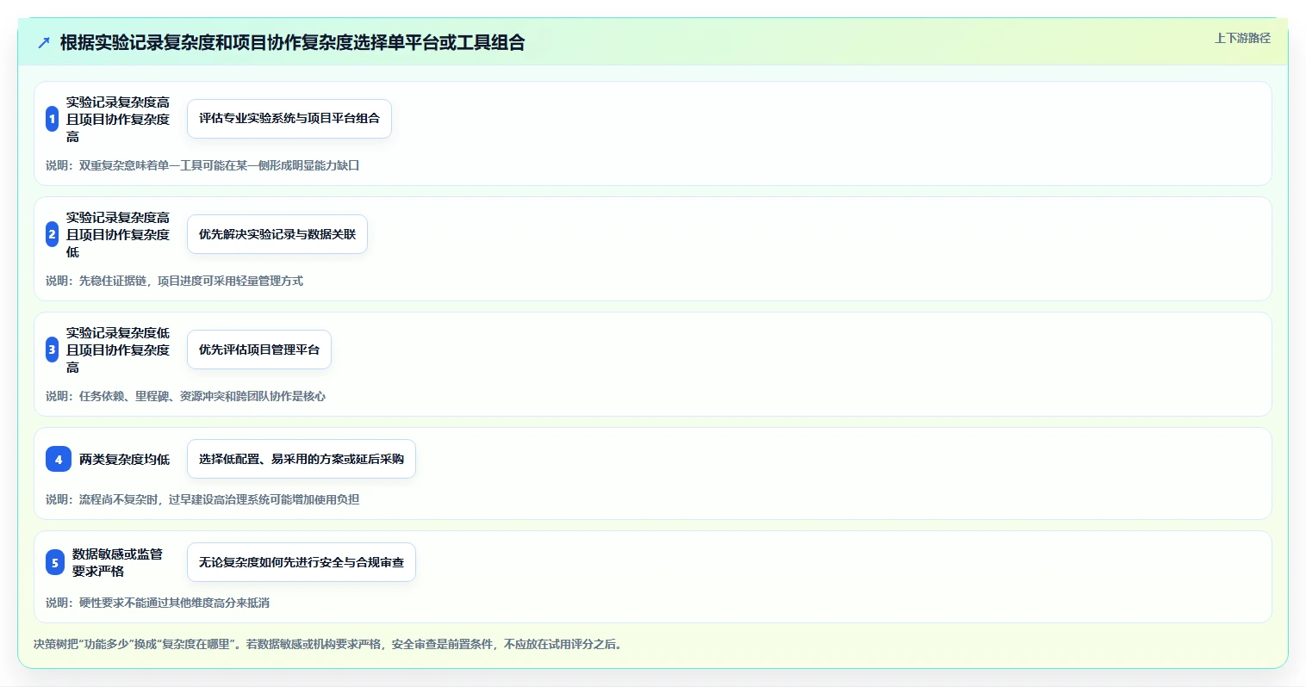
Task: Click the number 1 step badge
Action: click(x=53, y=119)
